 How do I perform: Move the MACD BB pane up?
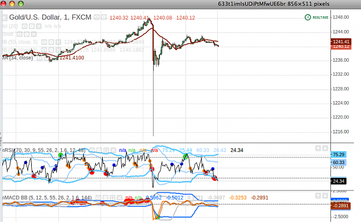(x=318, y=196)
